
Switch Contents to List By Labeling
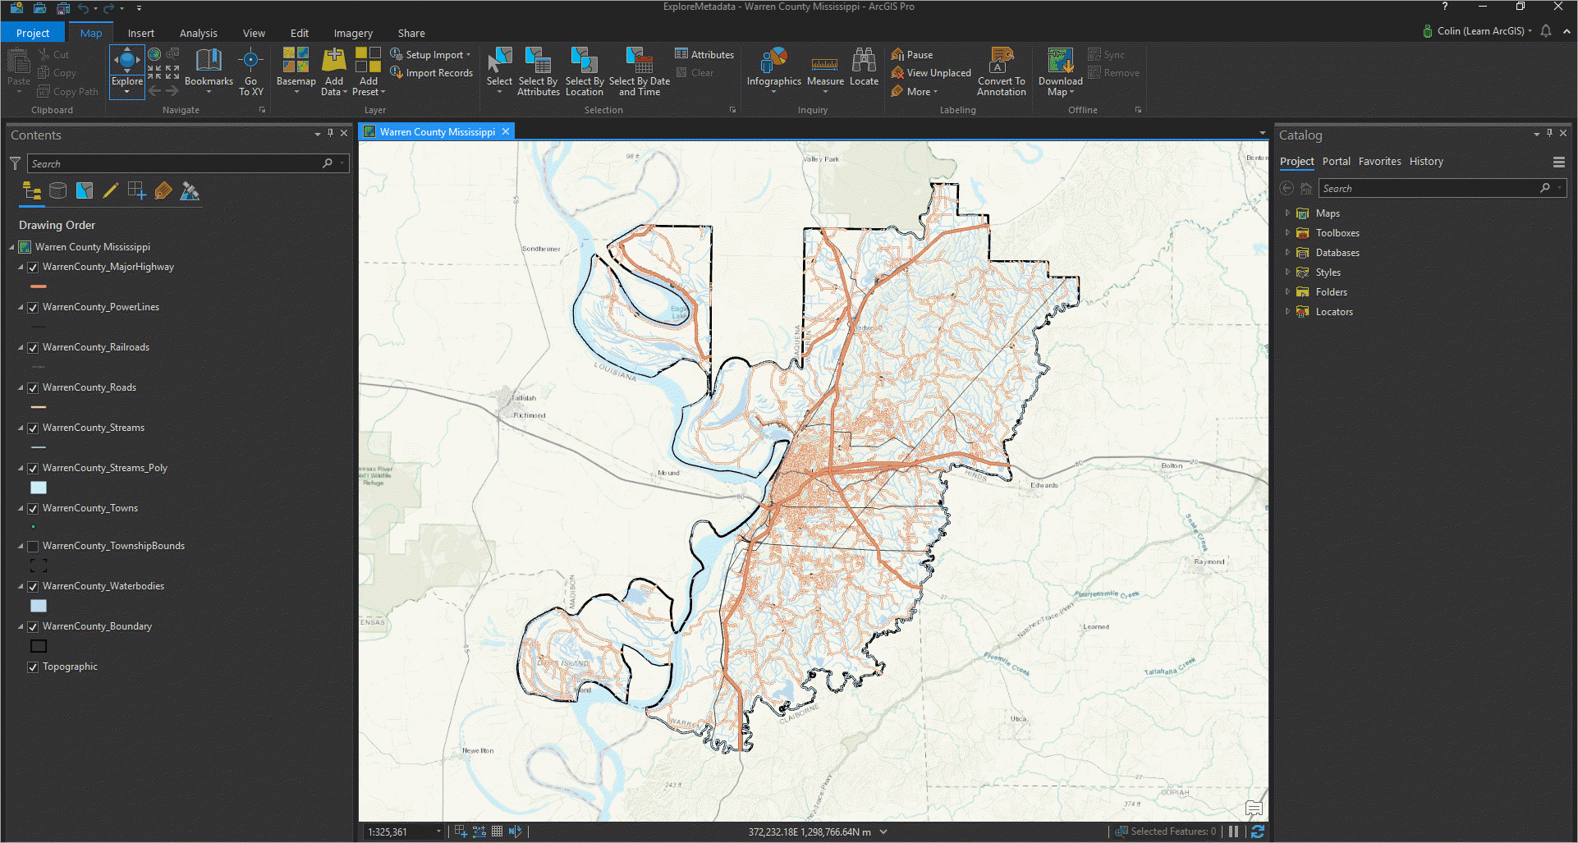[163, 191]
